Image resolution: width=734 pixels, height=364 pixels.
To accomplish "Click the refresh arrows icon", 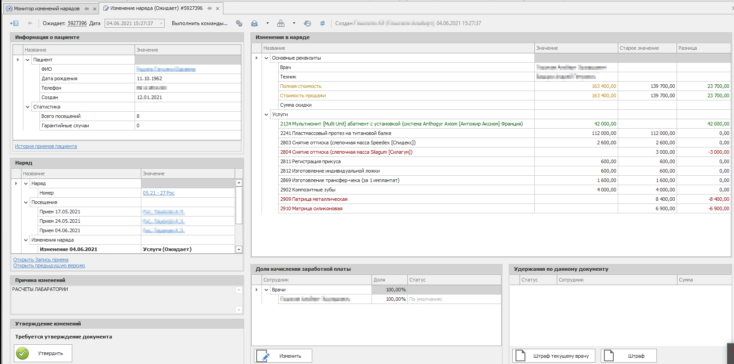I will pos(322,23).
